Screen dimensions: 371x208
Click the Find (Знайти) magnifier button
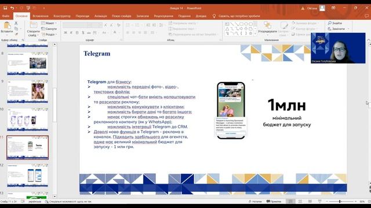point(335,23)
